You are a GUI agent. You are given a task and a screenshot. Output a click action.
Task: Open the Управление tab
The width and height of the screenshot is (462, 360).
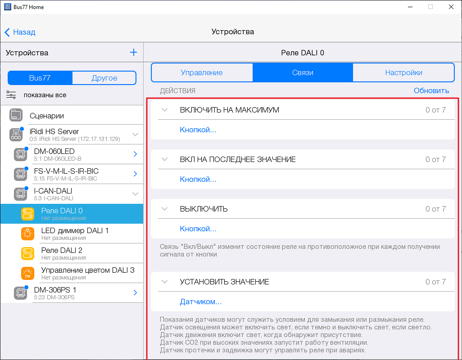(x=202, y=72)
